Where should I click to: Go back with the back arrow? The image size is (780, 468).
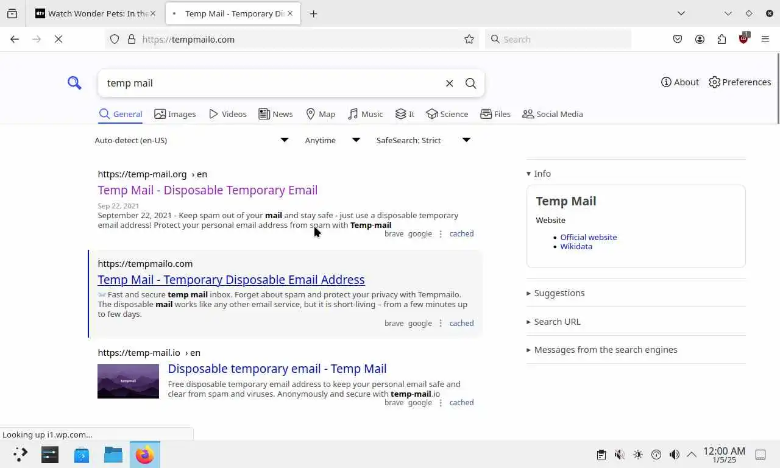click(x=15, y=39)
